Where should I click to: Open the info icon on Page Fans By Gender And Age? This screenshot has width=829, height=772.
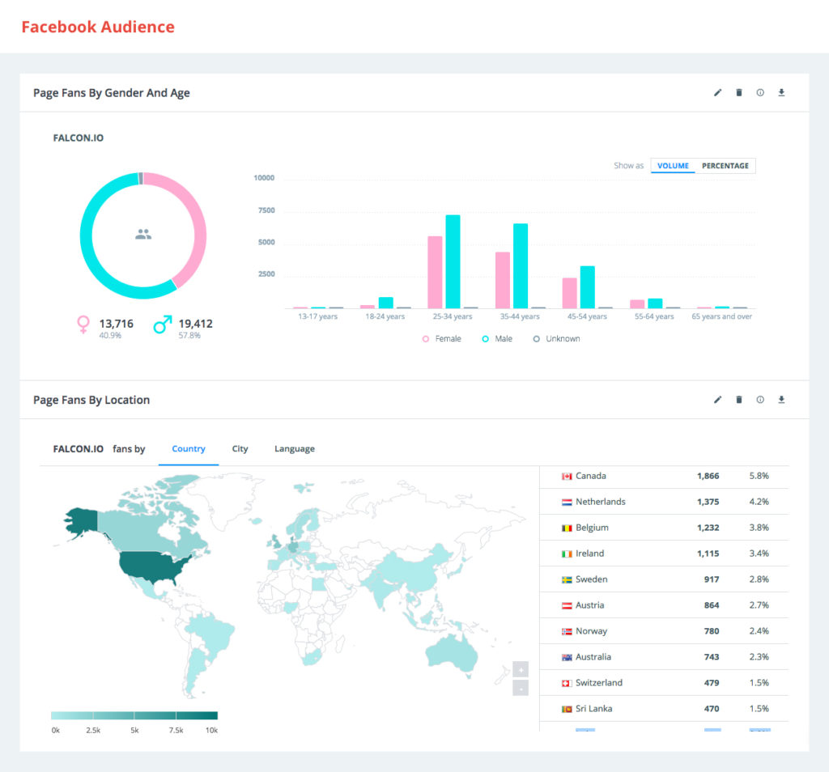click(759, 92)
